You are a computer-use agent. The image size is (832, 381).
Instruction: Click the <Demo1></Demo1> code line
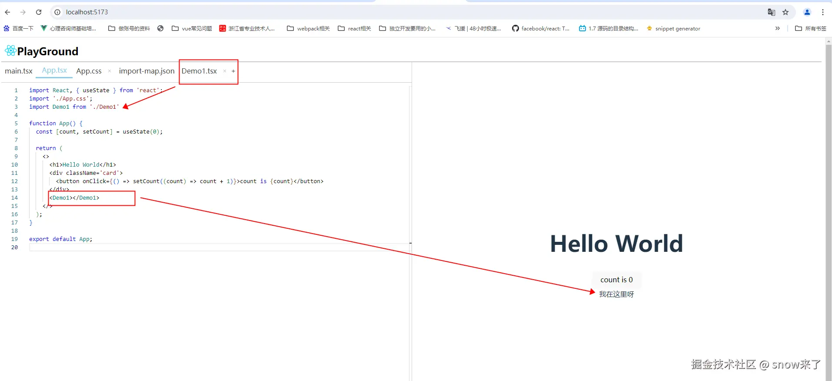(x=74, y=198)
